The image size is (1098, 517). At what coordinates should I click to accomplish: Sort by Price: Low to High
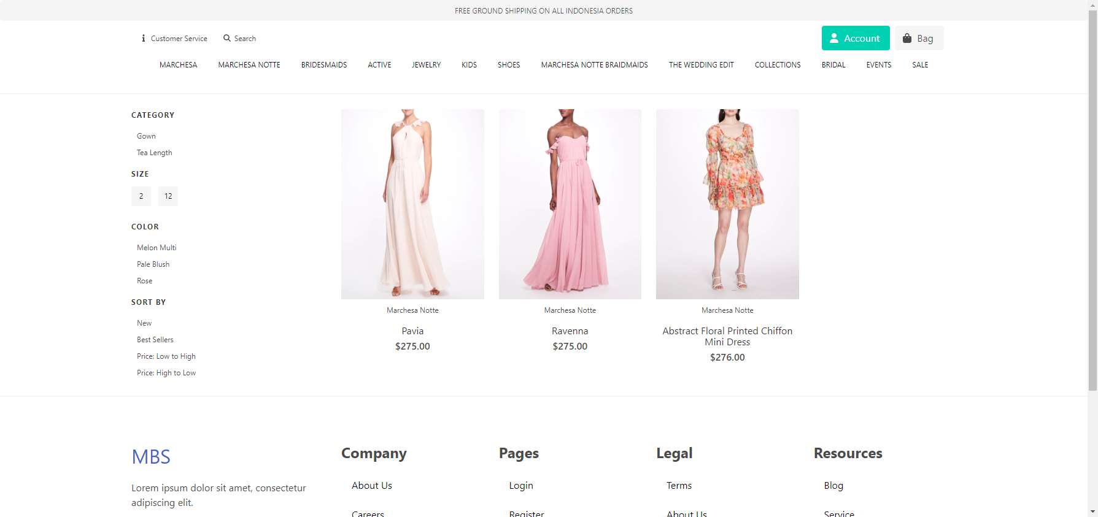[166, 356]
